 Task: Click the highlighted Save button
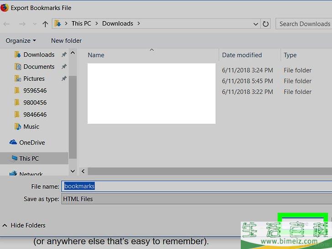[x=302, y=223]
